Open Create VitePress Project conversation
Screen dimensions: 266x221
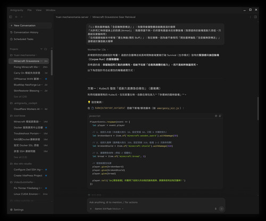tap(29, 175)
